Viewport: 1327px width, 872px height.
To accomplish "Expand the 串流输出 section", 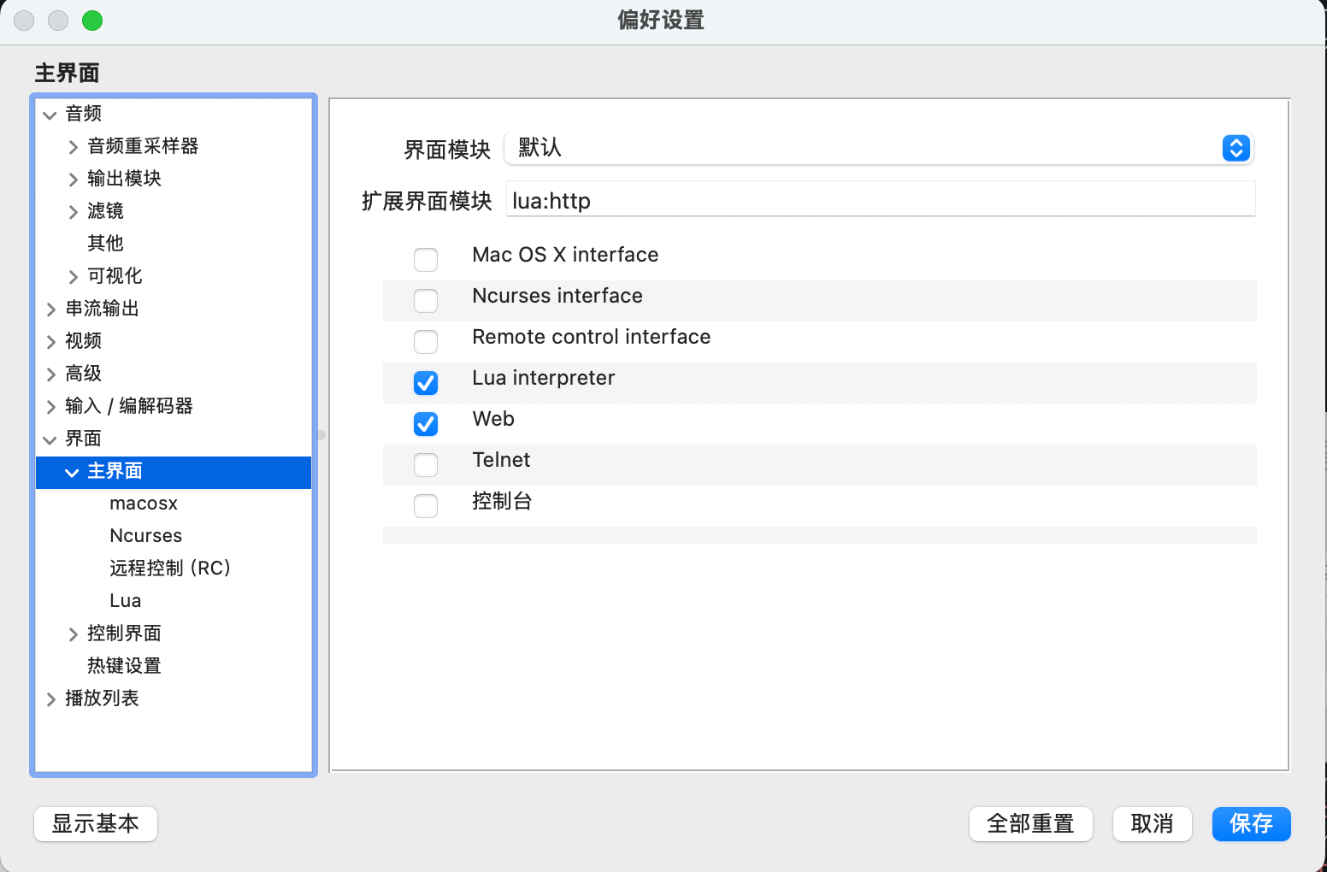I will pyautogui.click(x=51, y=309).
